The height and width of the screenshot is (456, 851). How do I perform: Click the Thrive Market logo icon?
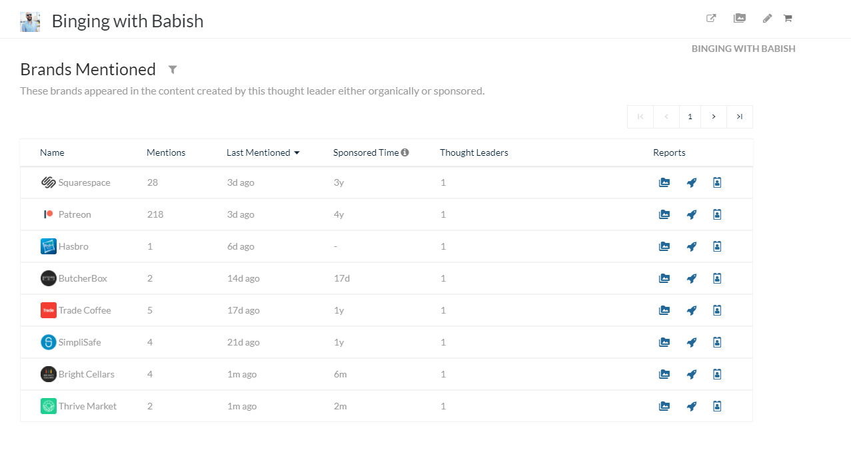[x=49, y=406]
